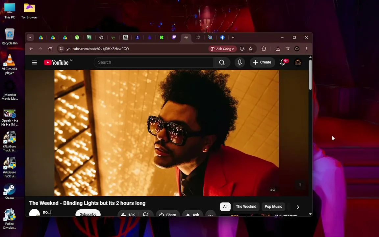This screenshot has width=379, height=237.
Task: Open the Oppah - Ha Ha Ha video file
Action: tap(10, 118)
